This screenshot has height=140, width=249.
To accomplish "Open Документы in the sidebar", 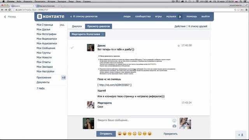I will (43, 82).
